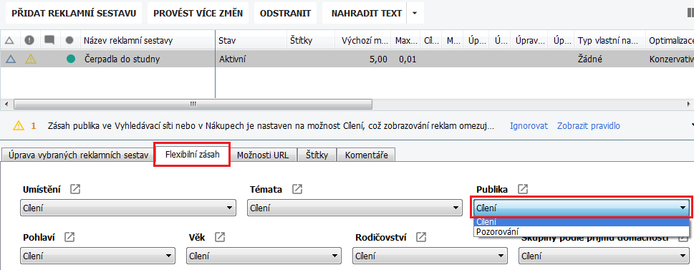Switch to Komentáře tab

pos(366,155)
